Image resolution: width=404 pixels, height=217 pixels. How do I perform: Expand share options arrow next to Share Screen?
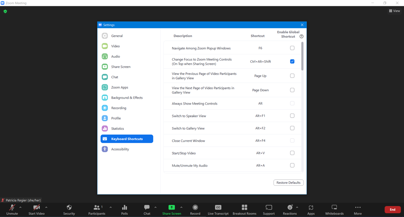pyautogui.click(x=181, y=207)
